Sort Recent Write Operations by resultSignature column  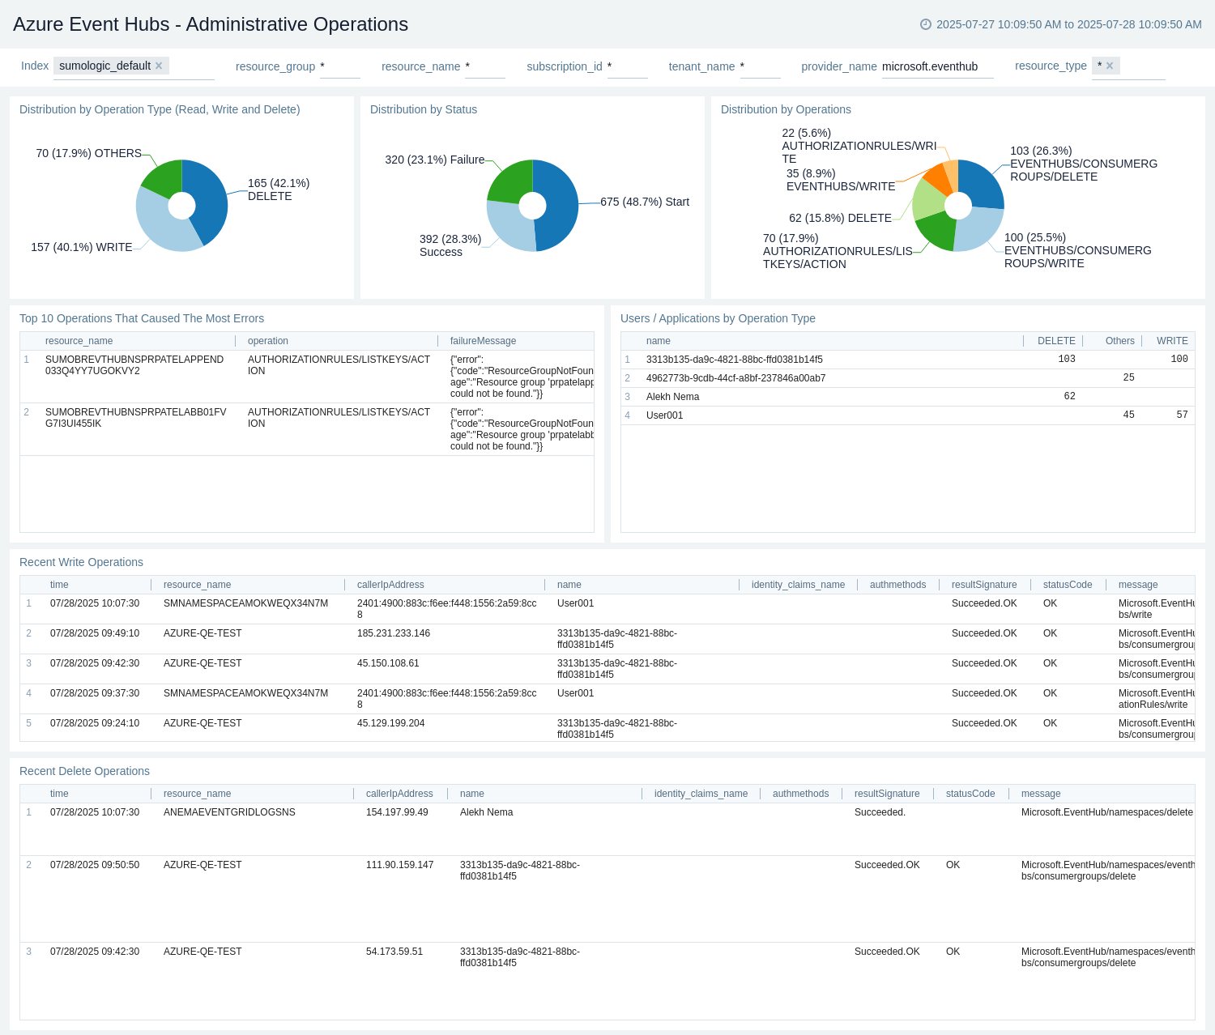coord(984,585)
